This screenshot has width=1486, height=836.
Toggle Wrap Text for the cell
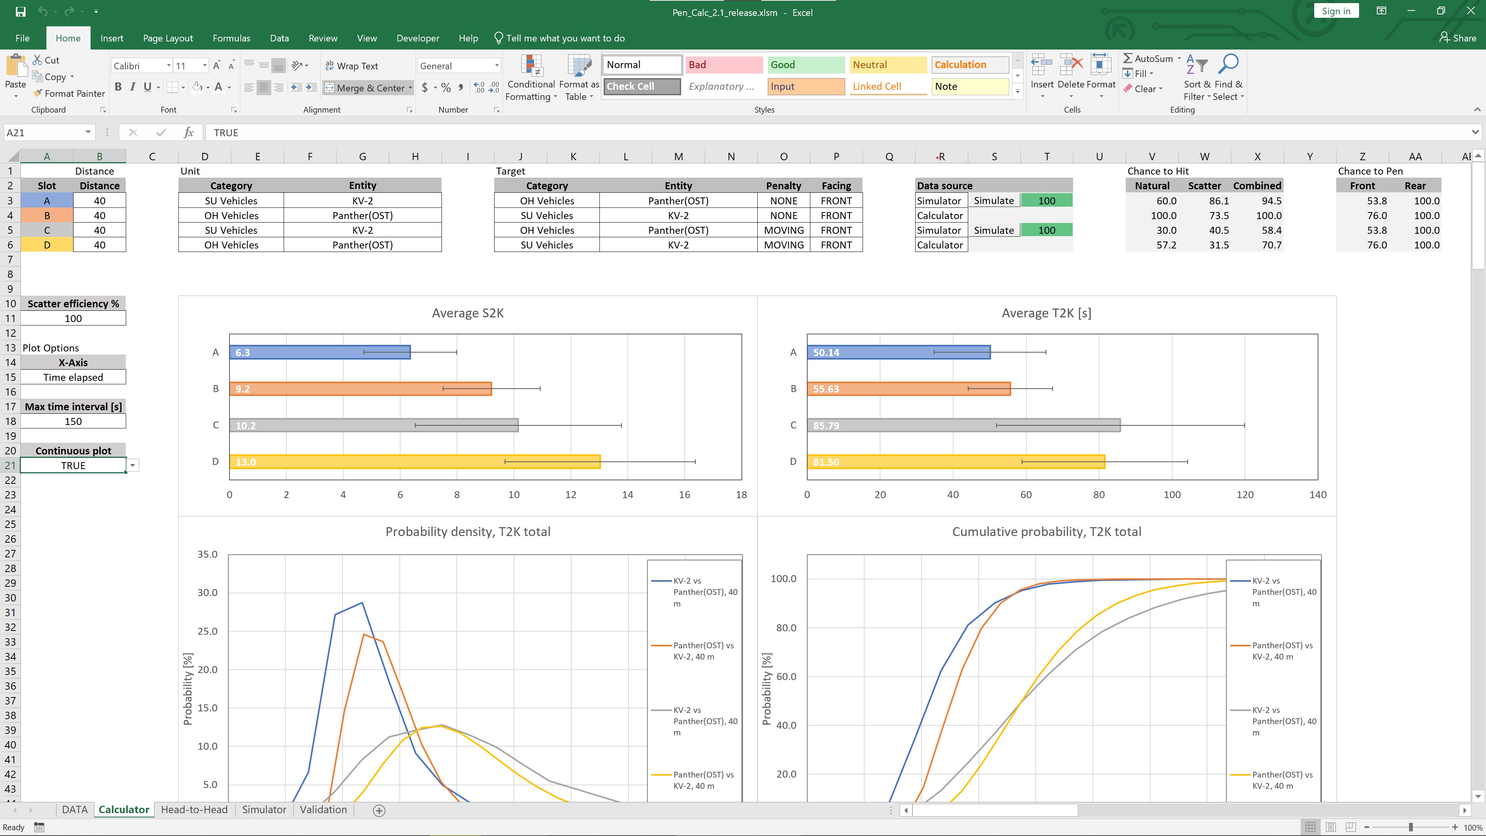352,66
